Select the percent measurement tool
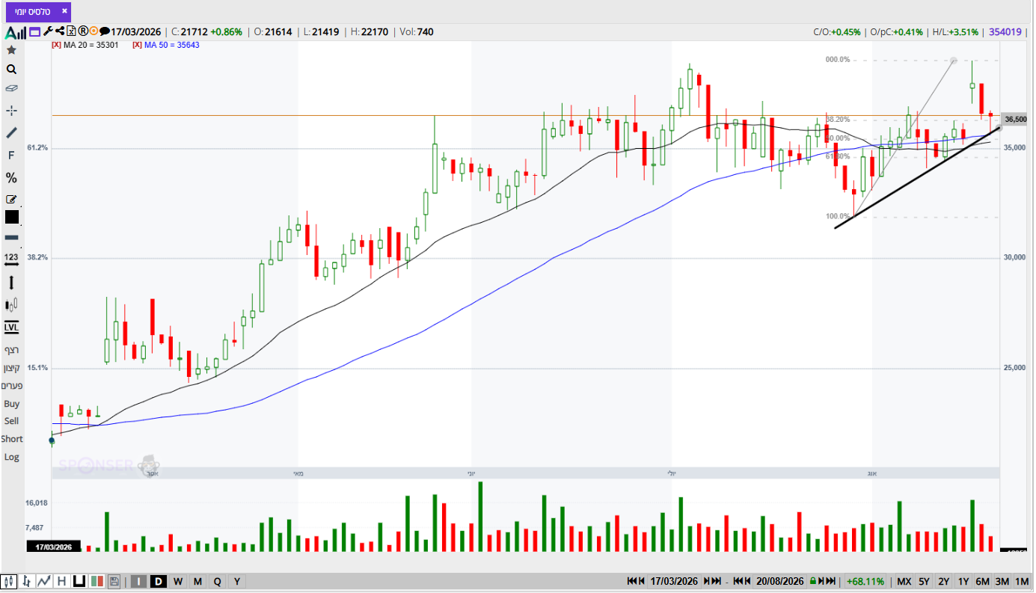Viewport: 1036px width, 593px height. 11,178
